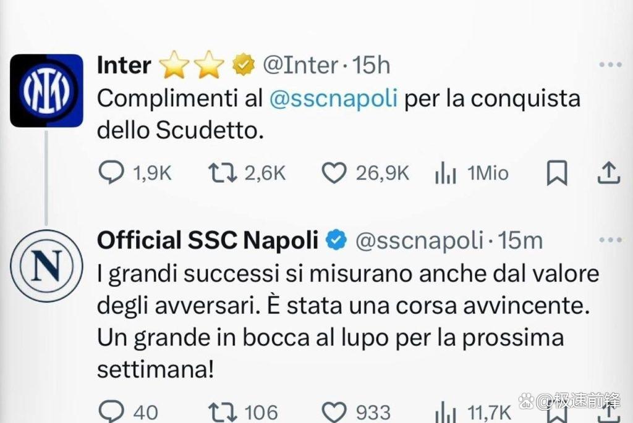Open Inter's profile picture
This screenshot has width=633, height=423.
tap(46, 91)
